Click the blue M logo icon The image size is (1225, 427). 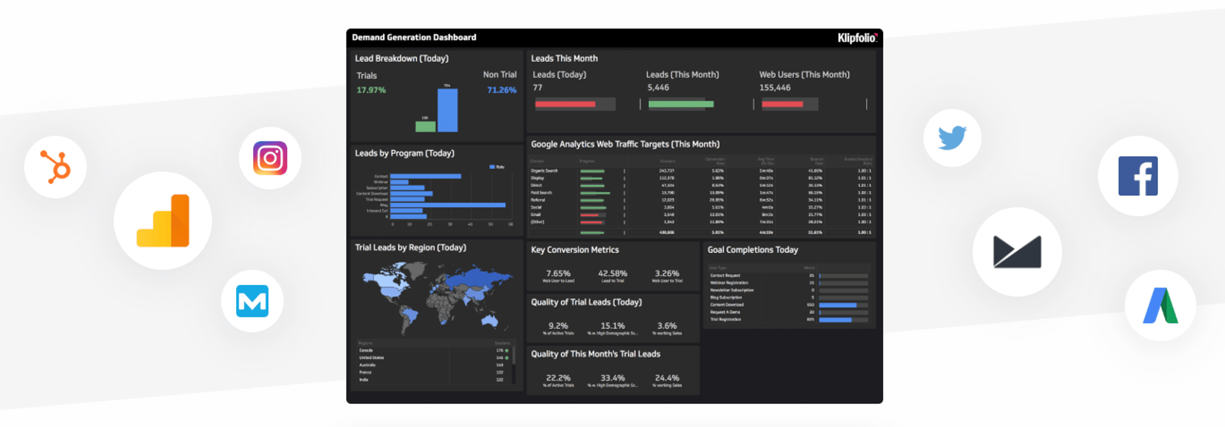[x=252, y=301]
